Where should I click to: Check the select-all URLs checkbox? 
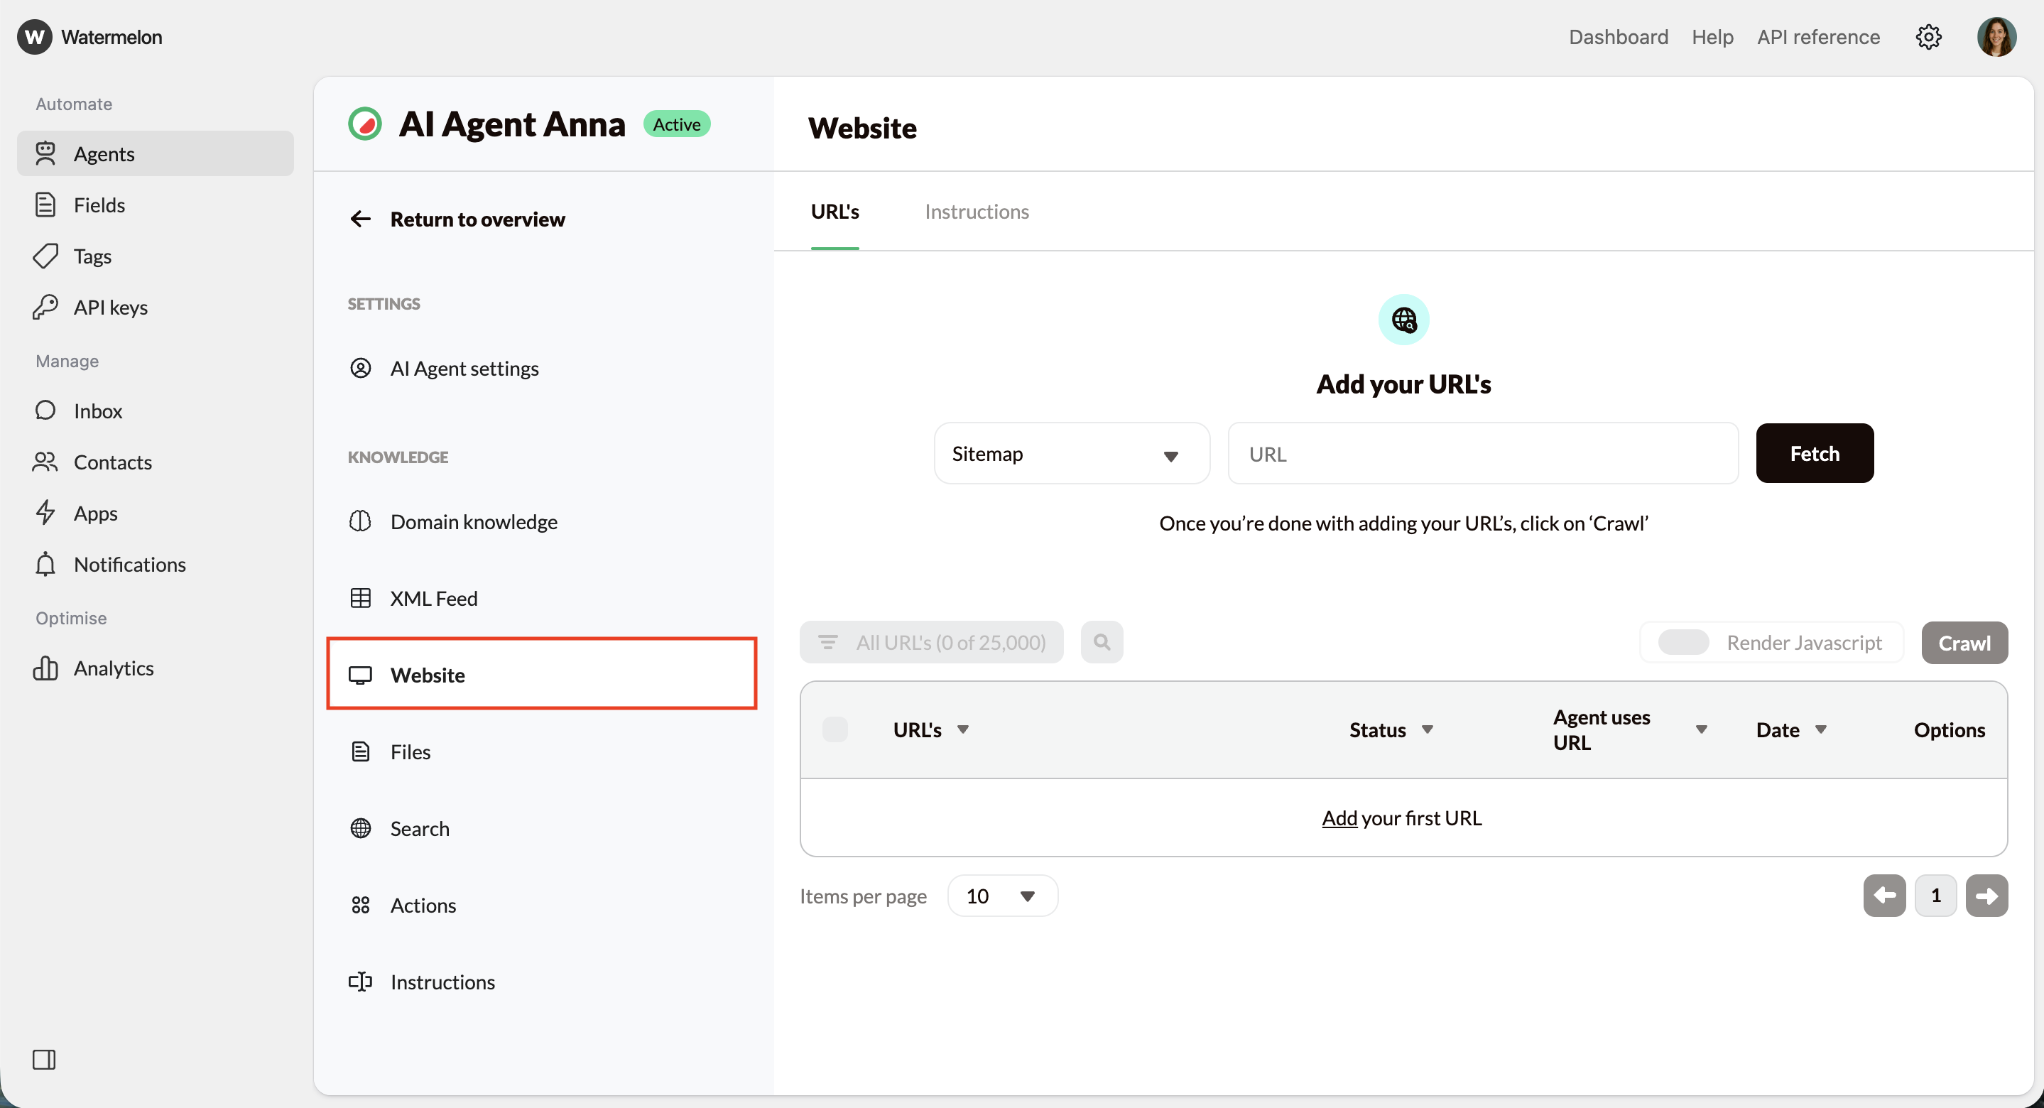[835, 729]
